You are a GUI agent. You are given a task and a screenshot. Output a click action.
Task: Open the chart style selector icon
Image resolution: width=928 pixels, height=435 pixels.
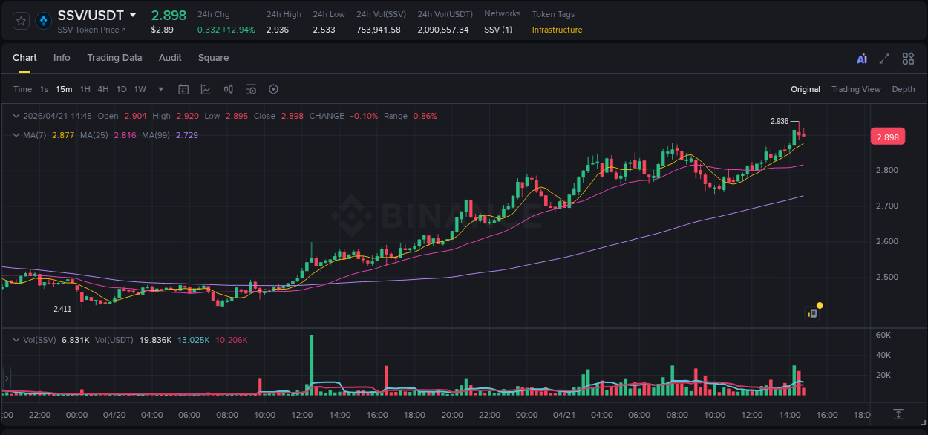click(206, 89)
